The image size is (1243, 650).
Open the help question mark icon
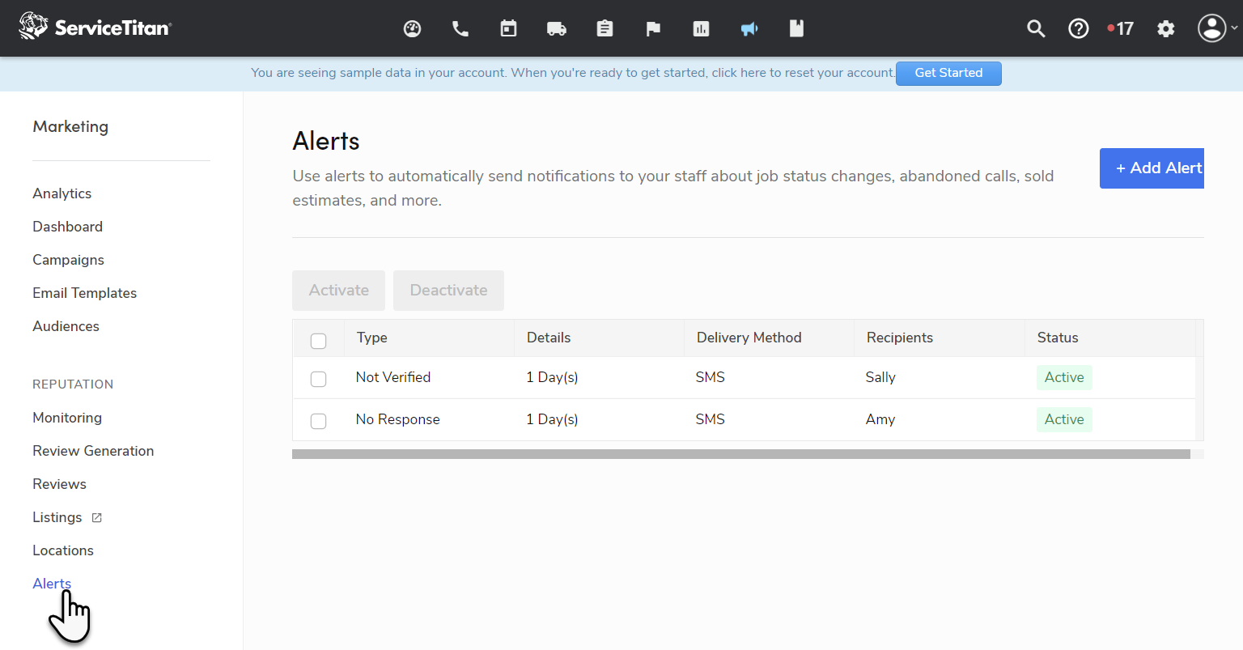(x=1079, y=29)
